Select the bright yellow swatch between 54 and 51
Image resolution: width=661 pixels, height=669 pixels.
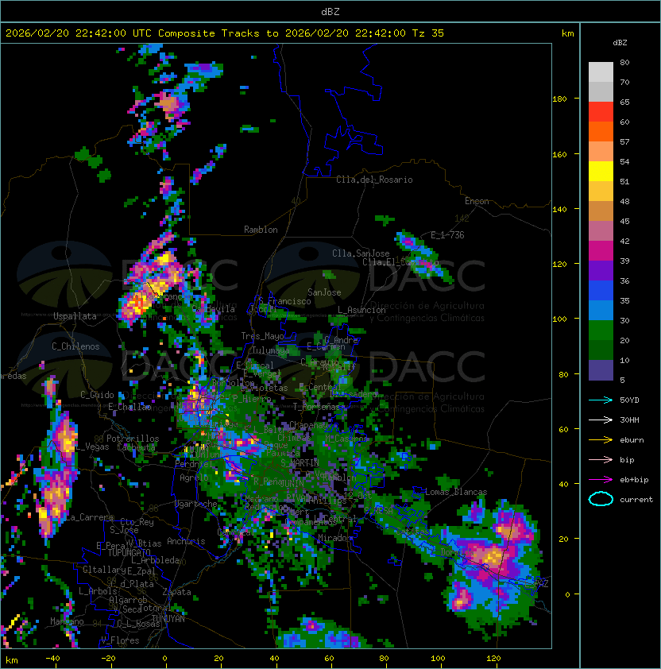pyautogui.click(x=601, y=172)
